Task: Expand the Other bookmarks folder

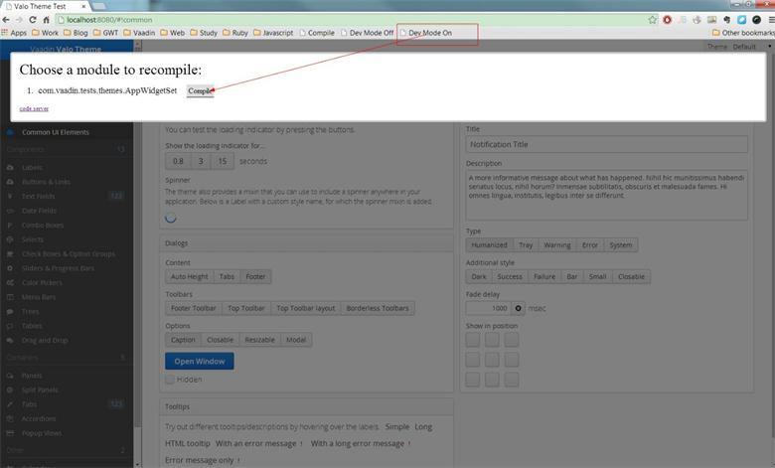Action: coord(742,33)
